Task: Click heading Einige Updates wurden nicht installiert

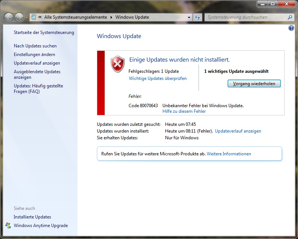Action: click(180, 60)
